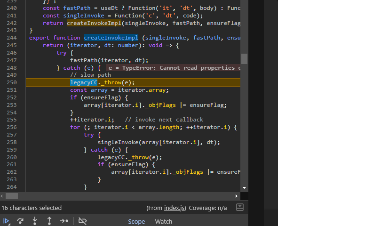This screenshot has height=226, width=381.
Task: Set breakpoint on line number 258
Action: 12,142
